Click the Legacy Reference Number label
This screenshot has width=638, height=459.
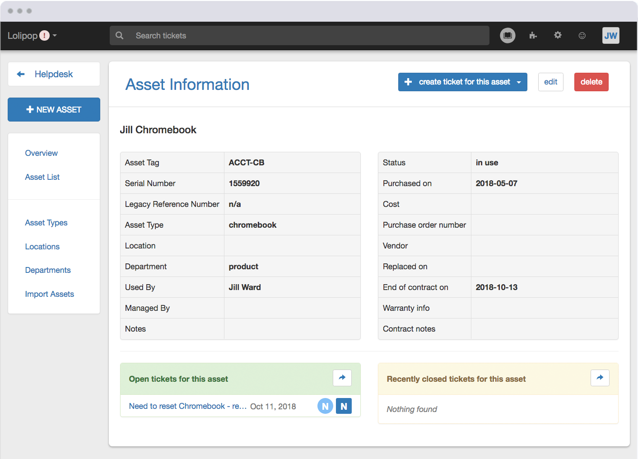(172, 204)
